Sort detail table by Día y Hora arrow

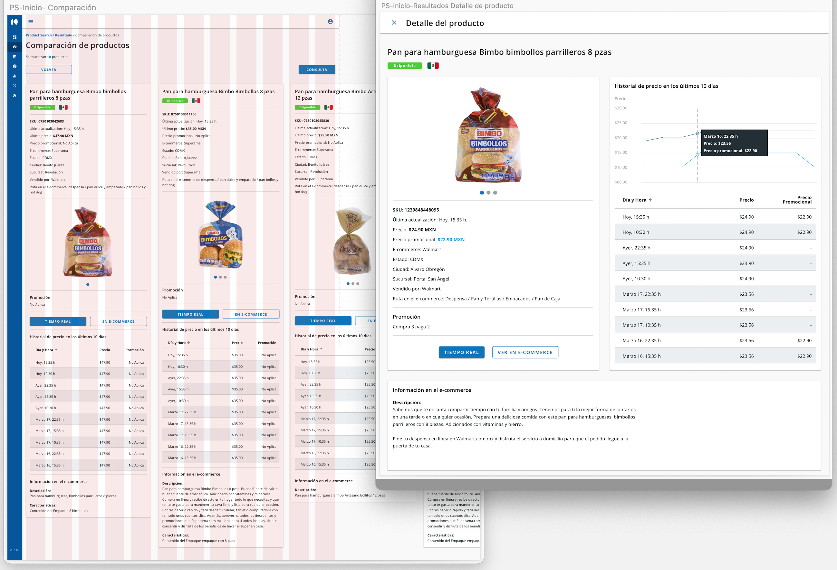(650, 200)
